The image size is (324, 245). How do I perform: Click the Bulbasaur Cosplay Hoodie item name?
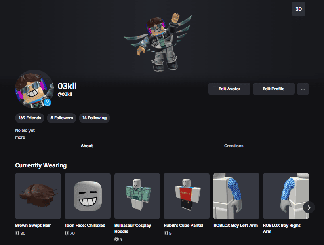click(x=133, y=228)
